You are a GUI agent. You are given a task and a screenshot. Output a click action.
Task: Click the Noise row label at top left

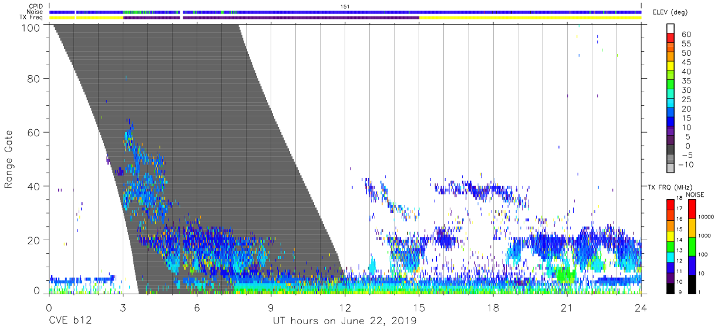coord(36,12)
